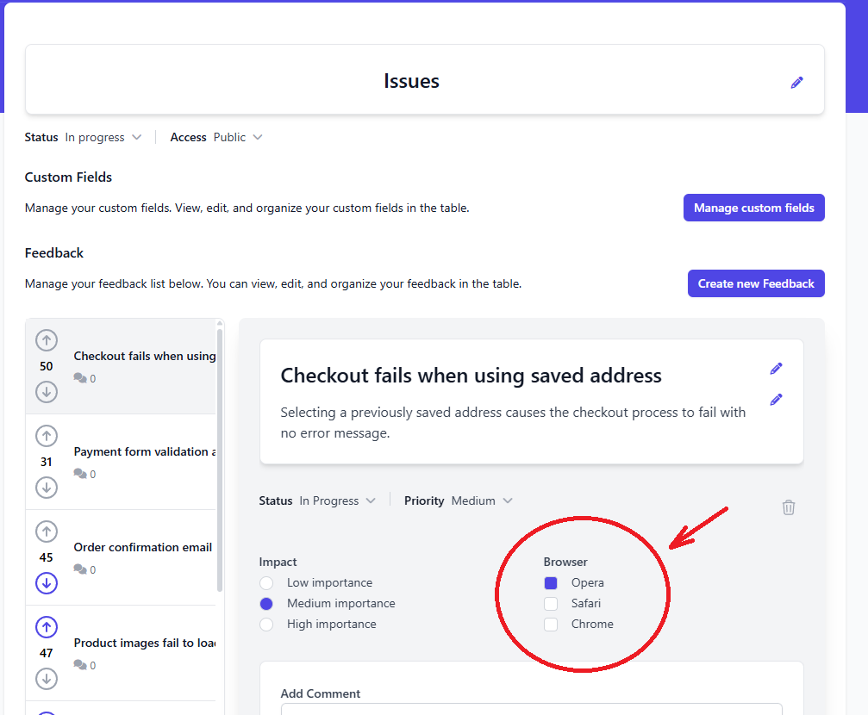Check the Chrome browser checkbox

pos(551,625)
